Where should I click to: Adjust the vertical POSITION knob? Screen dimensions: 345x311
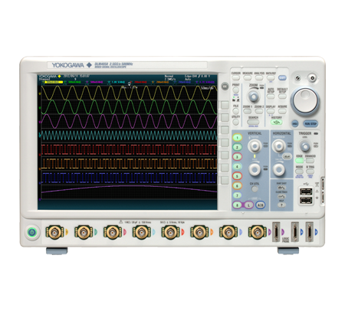255,146
